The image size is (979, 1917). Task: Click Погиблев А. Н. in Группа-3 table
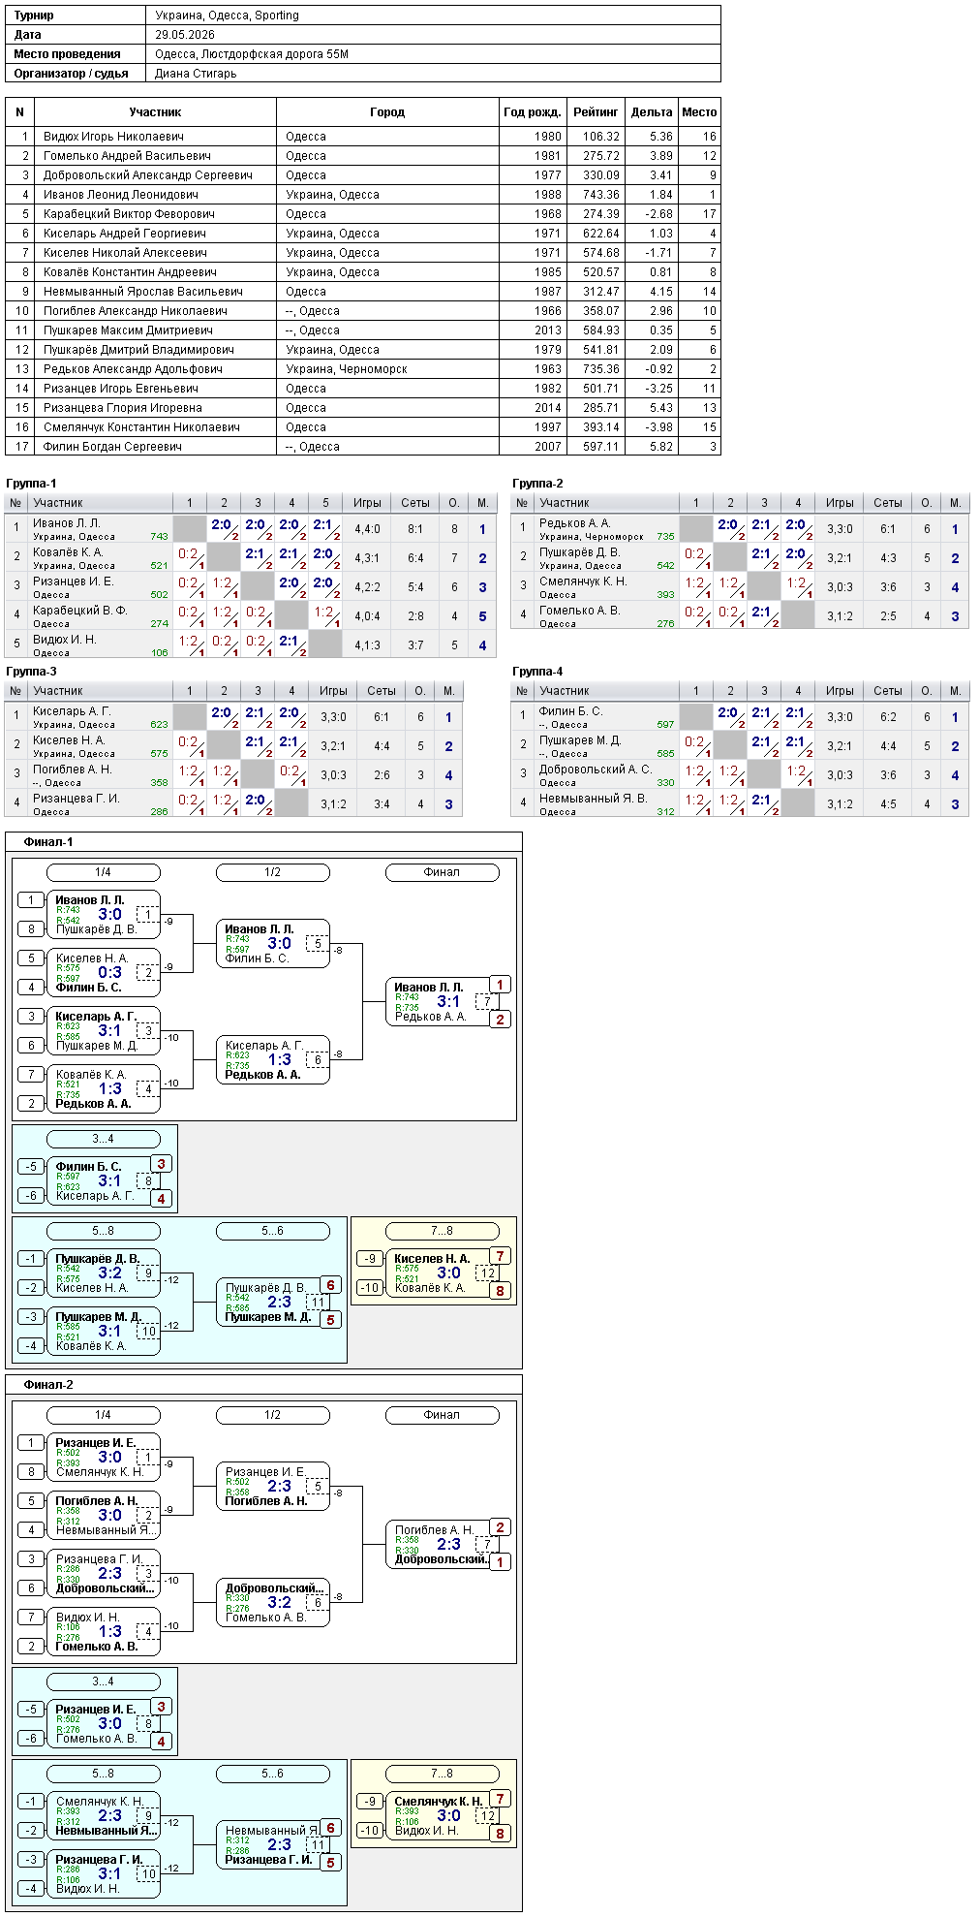click(x=73, y=770)
